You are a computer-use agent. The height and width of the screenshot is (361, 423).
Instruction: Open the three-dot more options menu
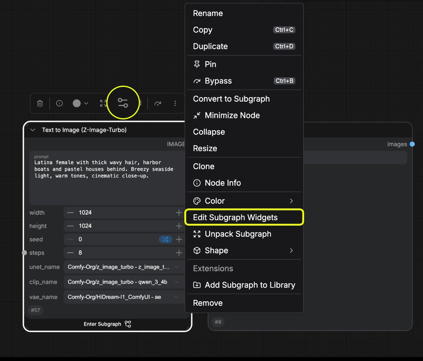175,103
